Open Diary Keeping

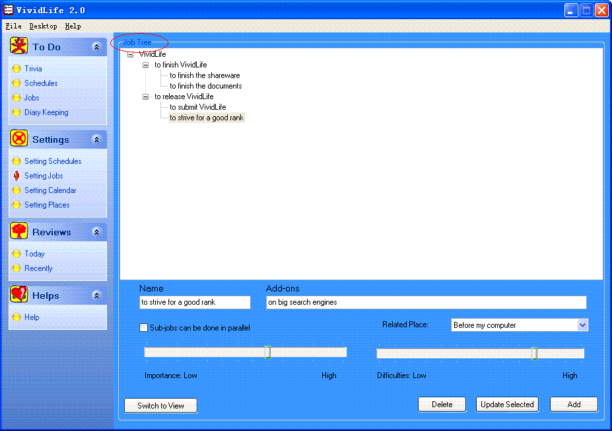(x=46, y=112)
